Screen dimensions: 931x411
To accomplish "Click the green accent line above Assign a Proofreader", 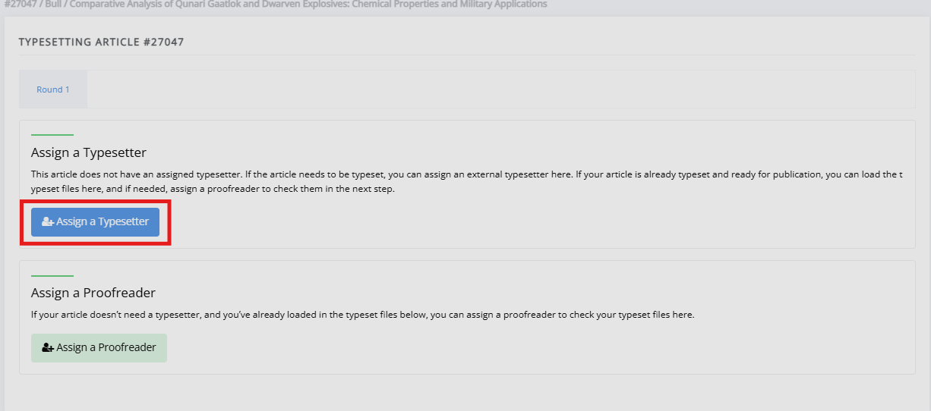I will 52,275.
